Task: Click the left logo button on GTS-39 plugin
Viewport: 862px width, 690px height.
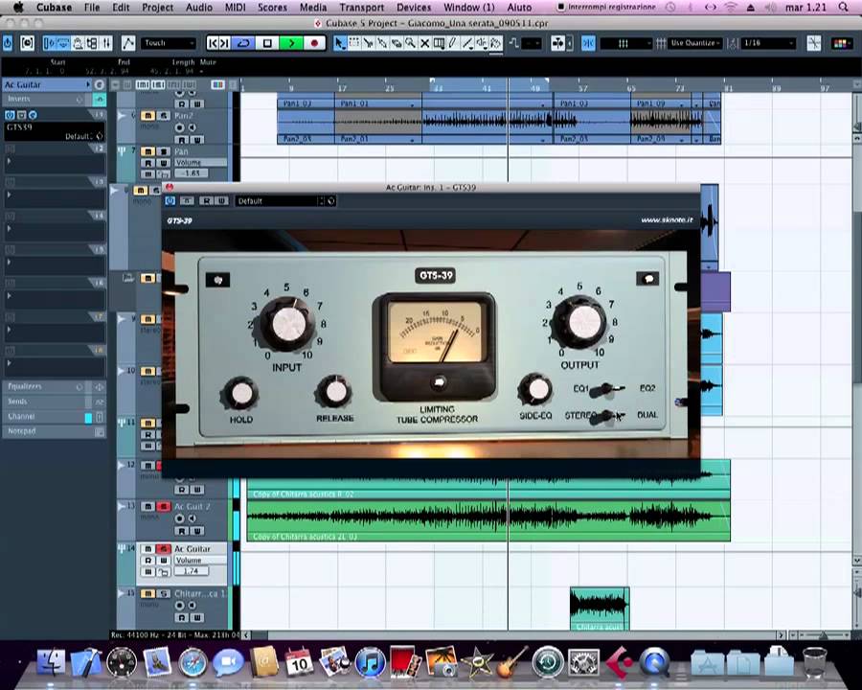Action: point(217,280)
